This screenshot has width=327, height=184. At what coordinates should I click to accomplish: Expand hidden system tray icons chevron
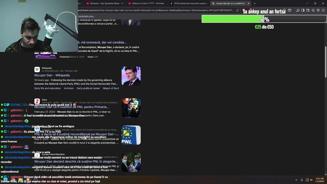click(x=296, y=180)
